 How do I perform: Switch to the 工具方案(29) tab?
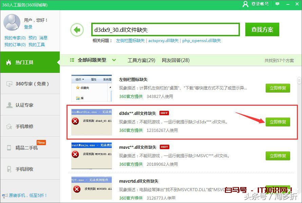pos(141,60)
